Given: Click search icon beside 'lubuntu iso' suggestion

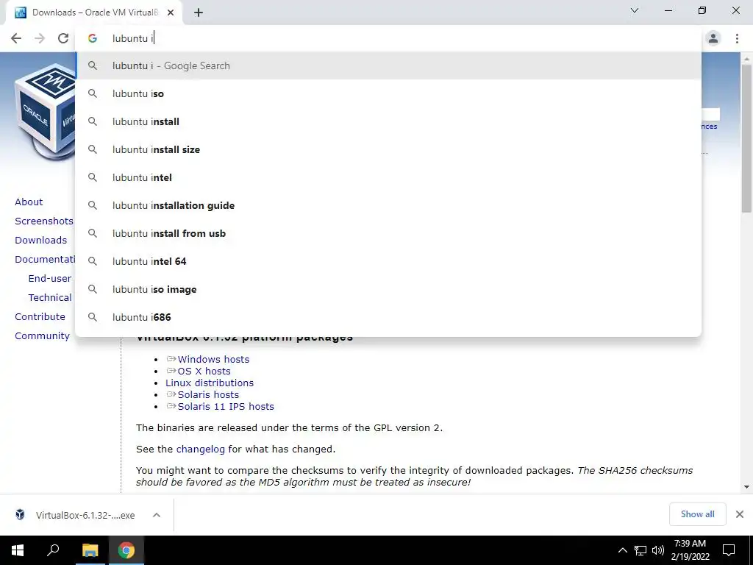Looking at the screenshot, I should [x=93, y=93].
